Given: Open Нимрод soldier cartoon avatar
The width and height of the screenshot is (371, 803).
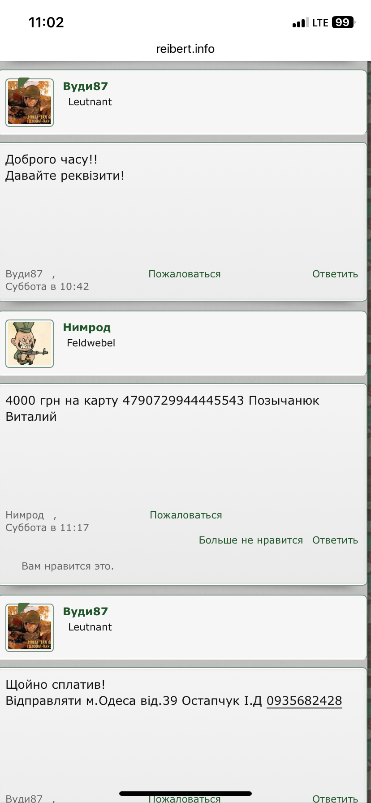Looking at the screenshot, I should pos(30,344).
